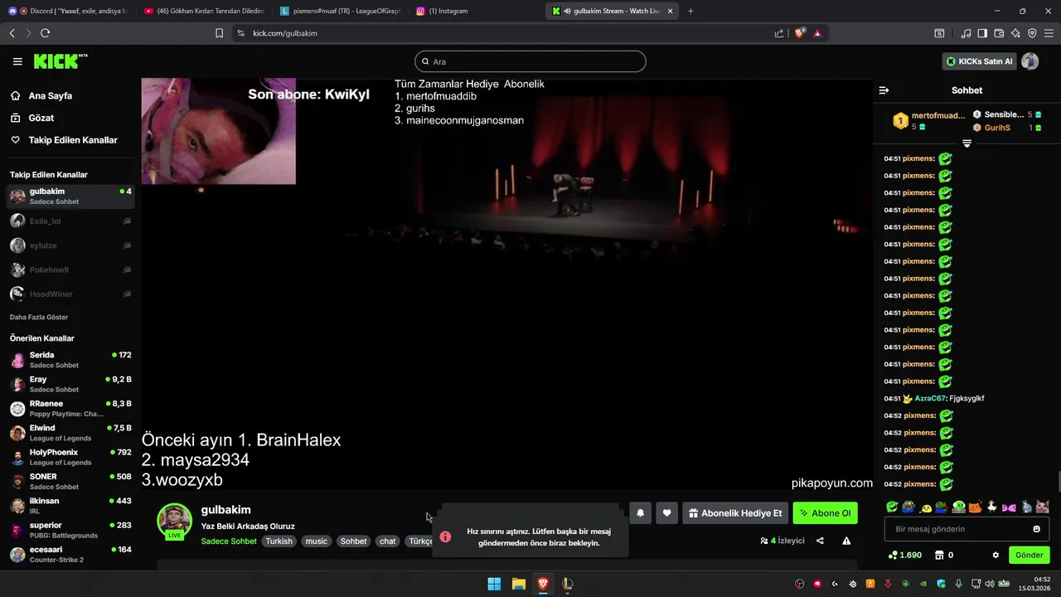Open Brave main menu
The width and height of the screenshot is (1061, 597).
click(x=1049, y=33)
